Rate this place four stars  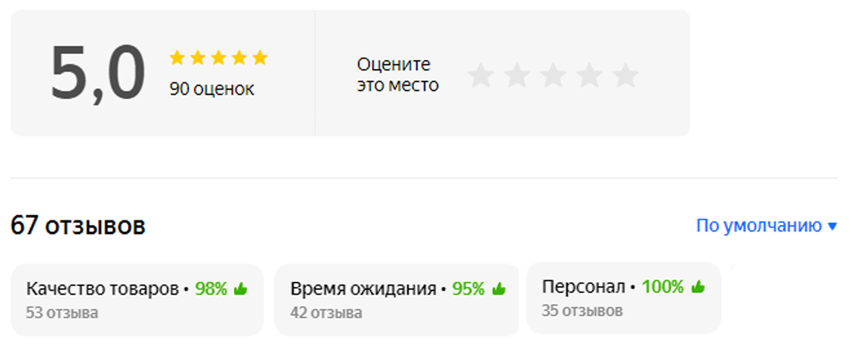(x=589, y=76)
